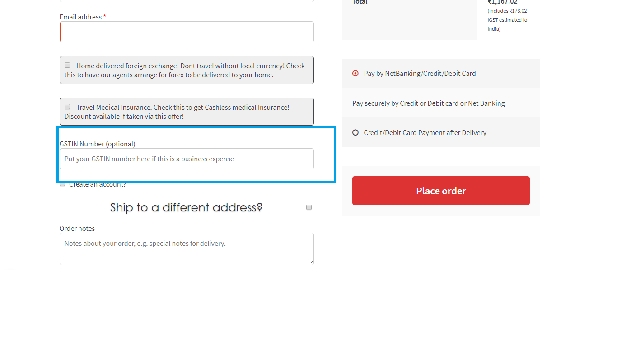Enable the Travel Medical Insurance checkbox
Viewport: 617px width, 347px height.
[x=67, y=107]
